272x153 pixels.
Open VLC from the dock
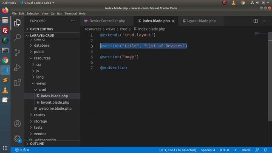tap(5, 90)
